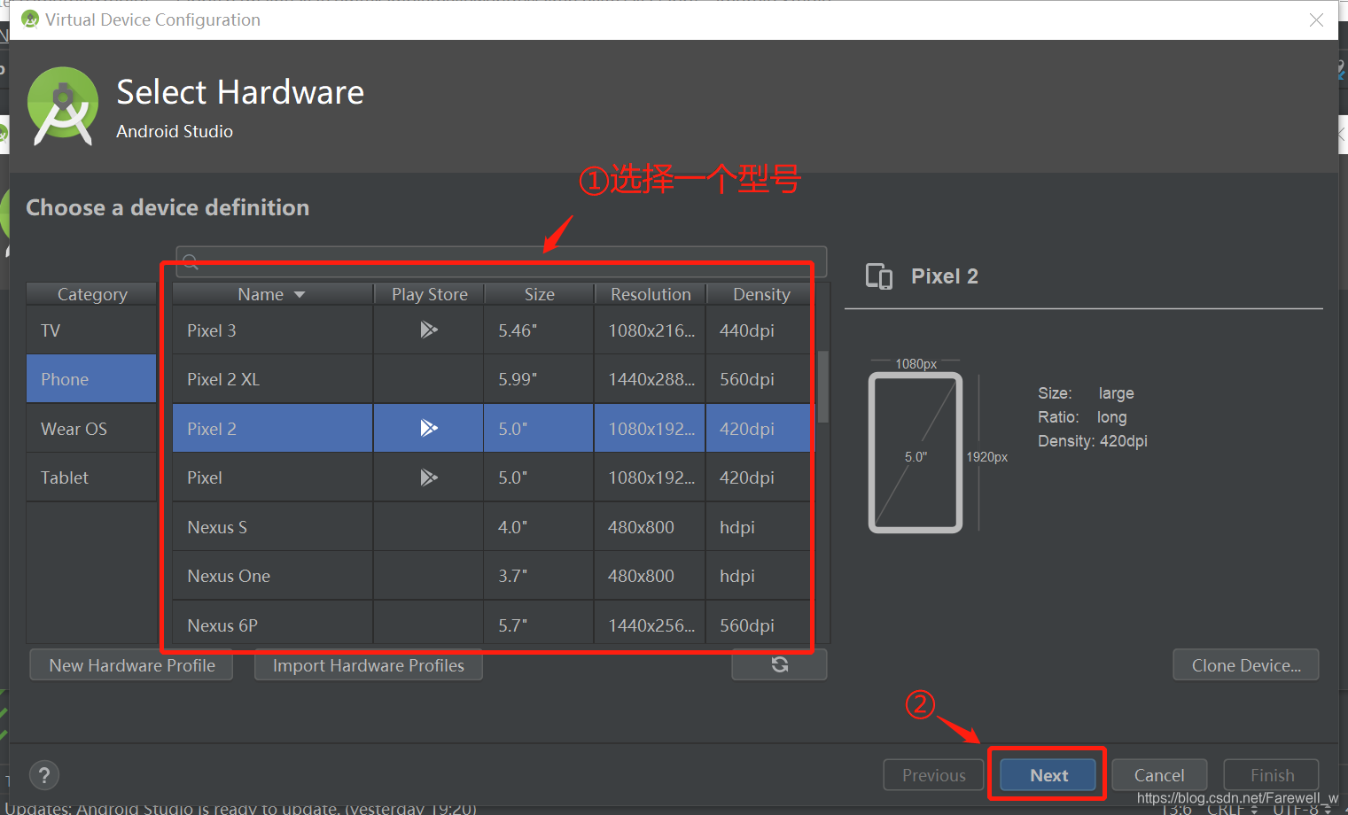Click the CRLF line ending indicator in status bar
The height and width of the screenshot is (815, 1348).
pos(1232,809)
